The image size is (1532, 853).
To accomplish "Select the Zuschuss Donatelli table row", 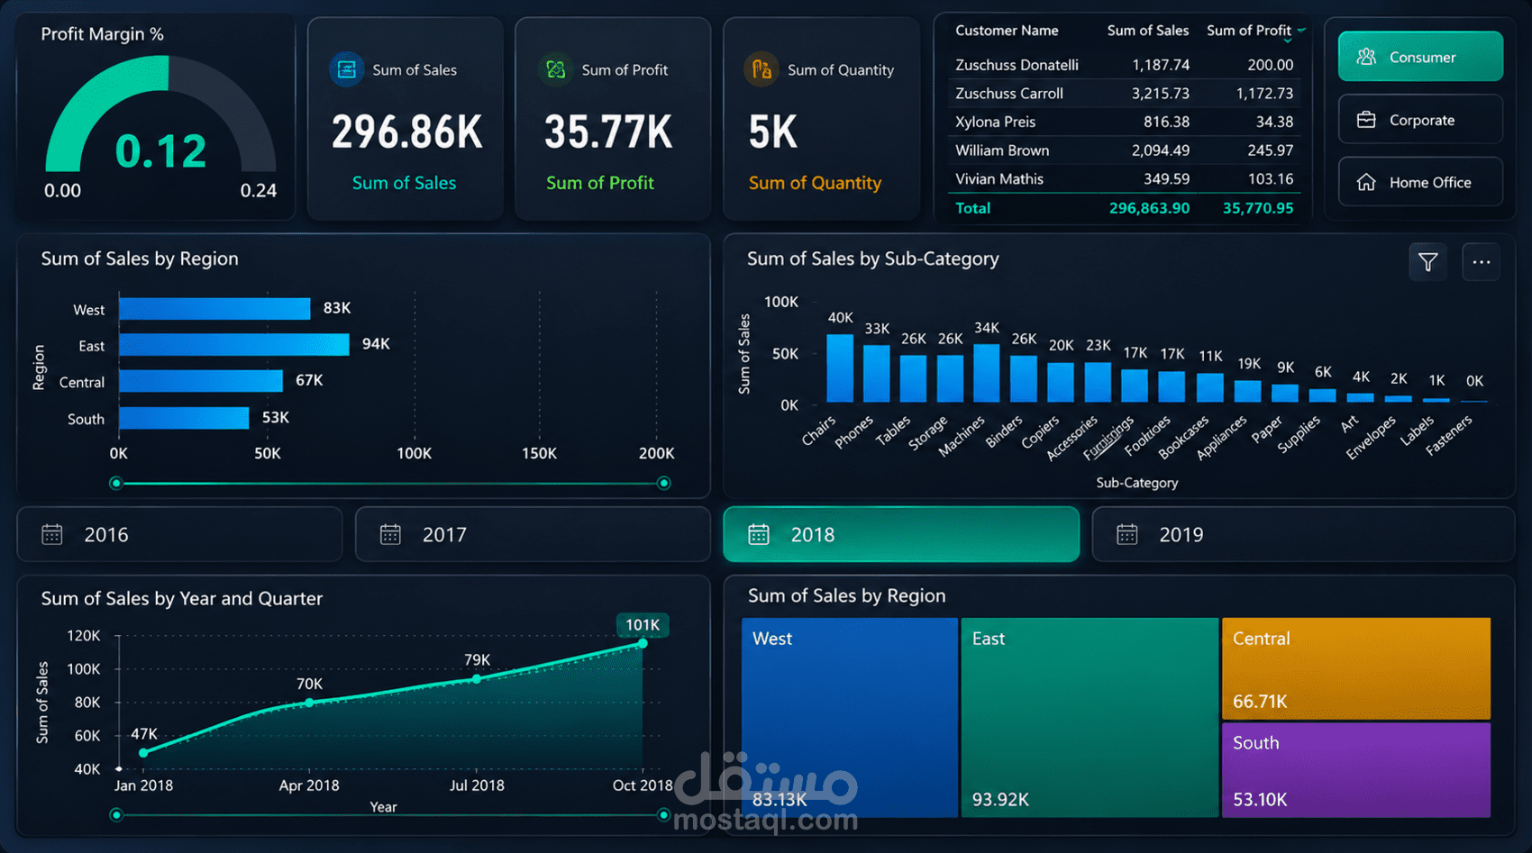I will tap(1124, 65).
